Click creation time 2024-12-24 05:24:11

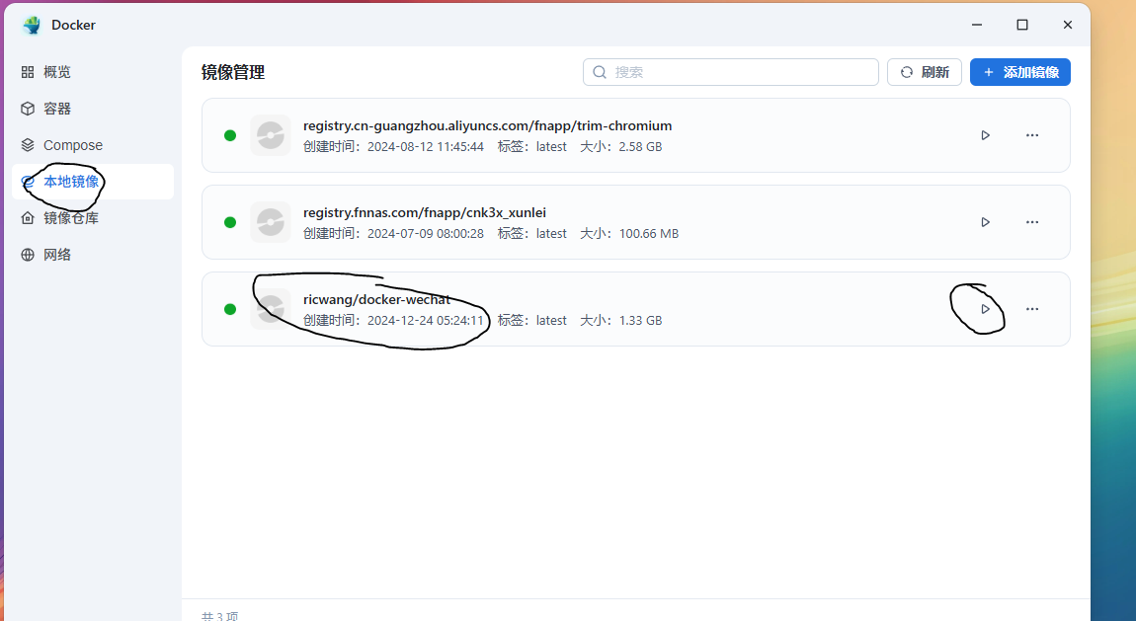tap(426, 321)
